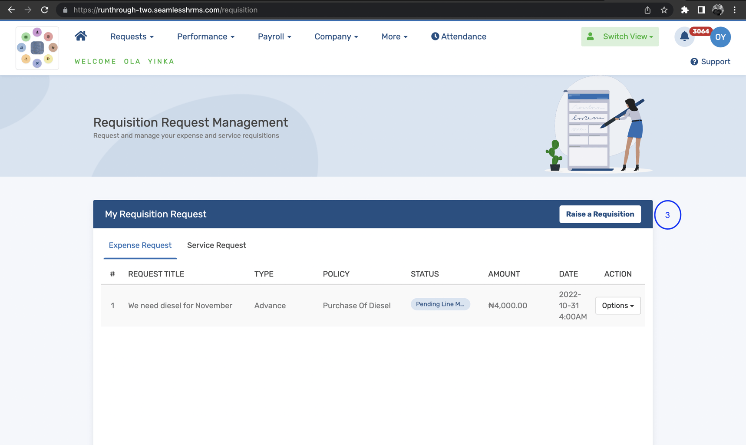Expand the Requests dropdown menu

(132, 36)
